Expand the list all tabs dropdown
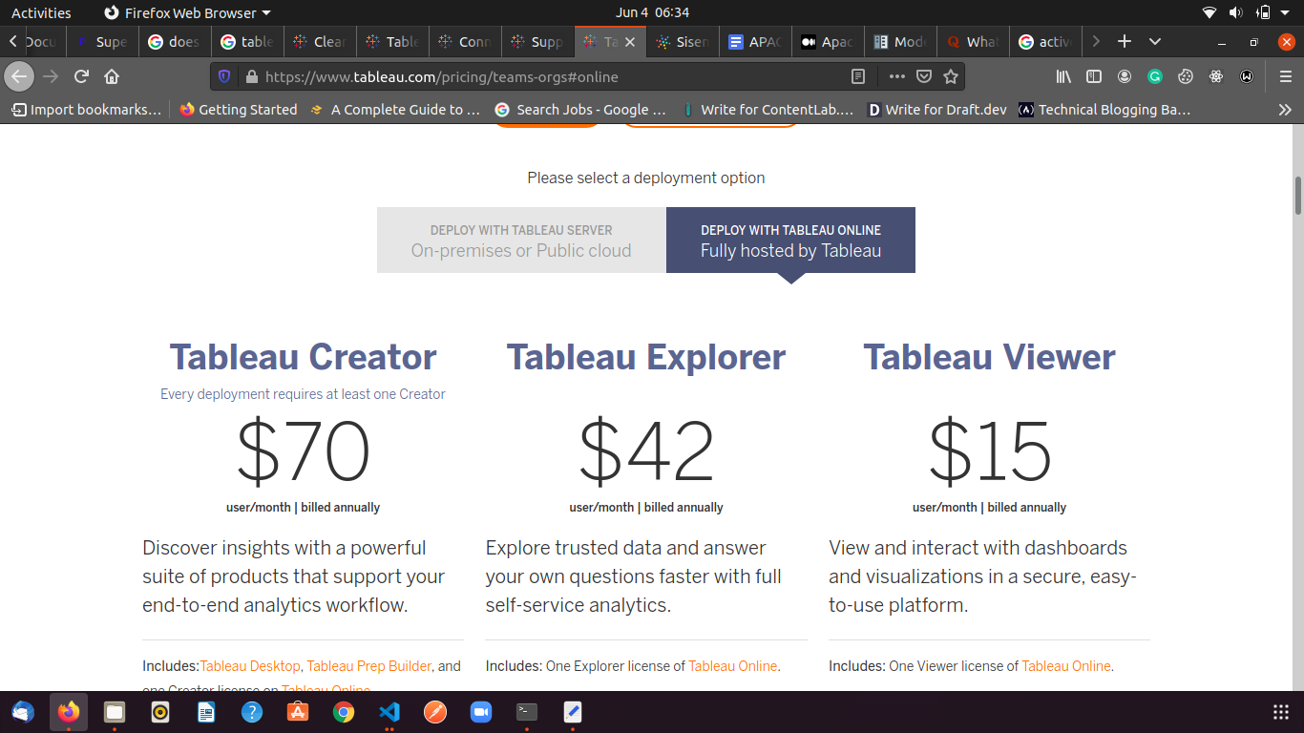The image size is (1304, 733). pyautogui.click(x=1155, y=41)
